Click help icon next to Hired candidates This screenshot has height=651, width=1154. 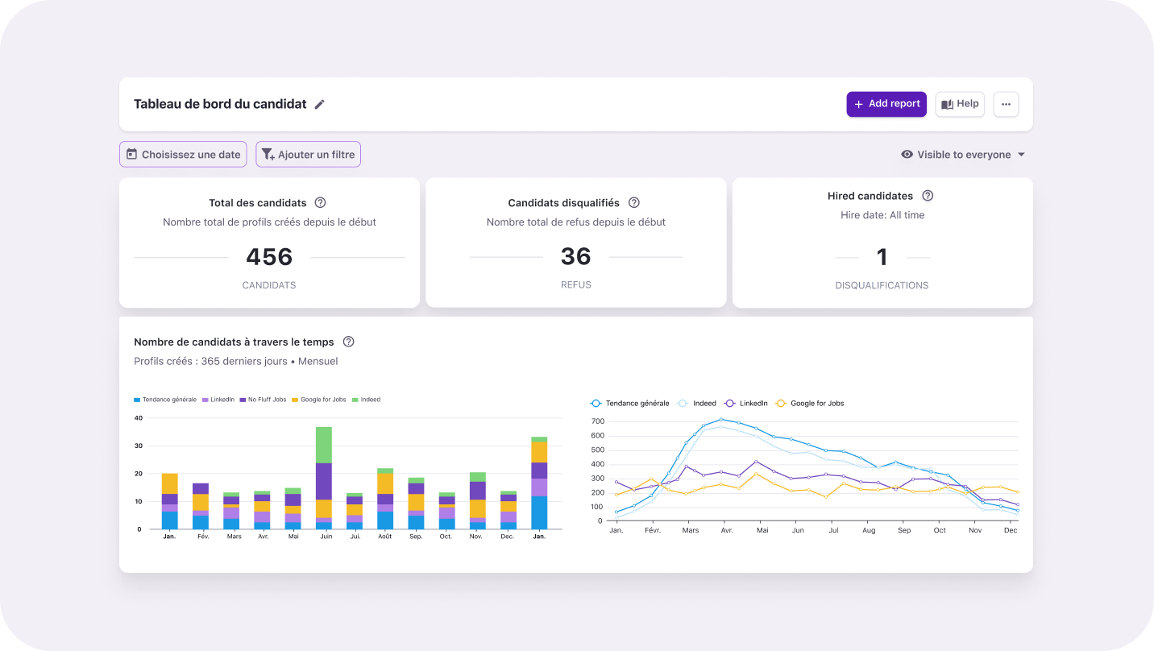(928, 196)
